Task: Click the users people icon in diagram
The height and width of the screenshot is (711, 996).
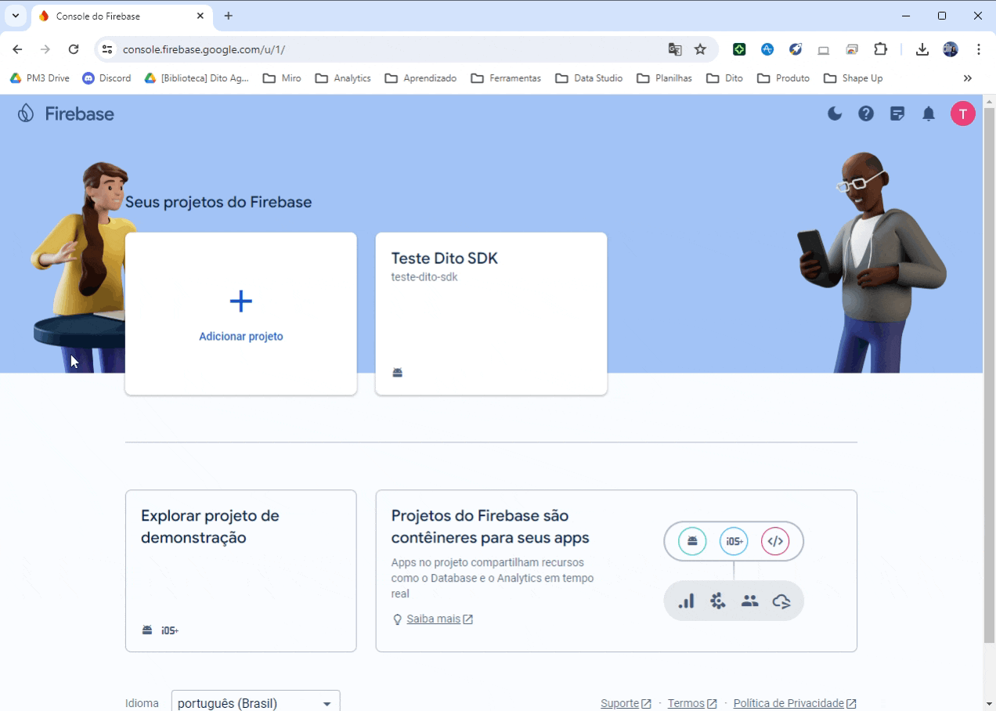Action: click(x=750, y=601)
